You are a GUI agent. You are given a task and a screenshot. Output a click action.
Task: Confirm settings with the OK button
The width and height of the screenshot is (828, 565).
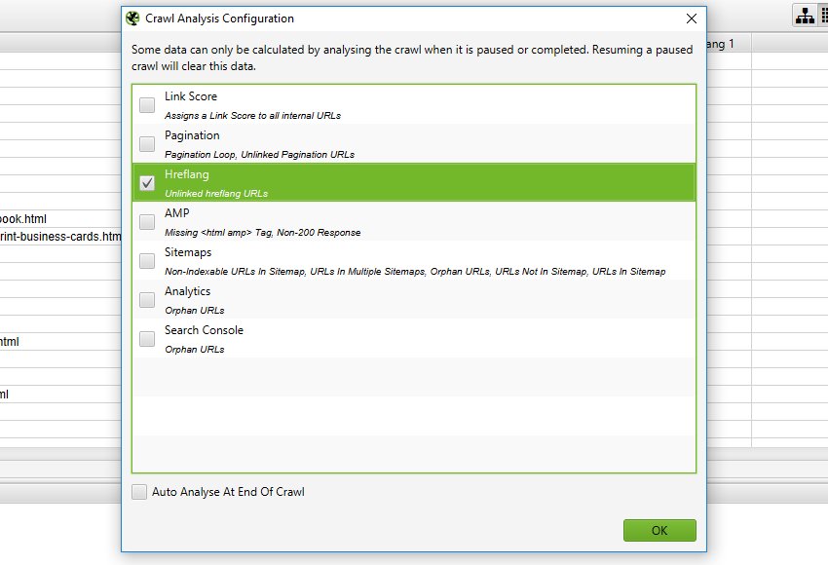coord(659,530)
